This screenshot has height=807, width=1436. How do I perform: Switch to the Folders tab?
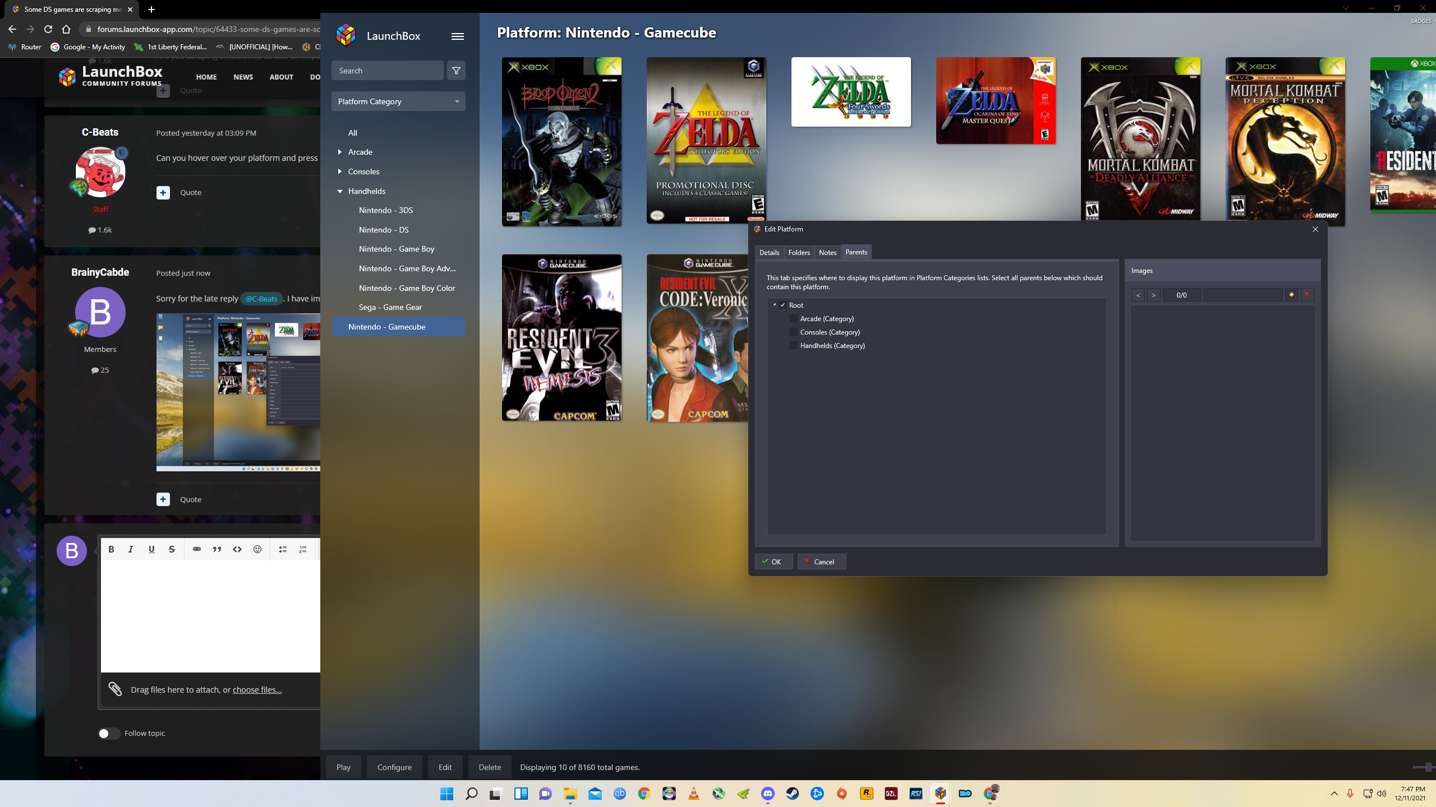(x=799, y=253)
